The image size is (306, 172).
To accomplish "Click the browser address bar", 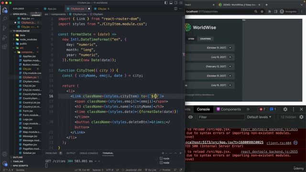I will pyautogui.click(x=219, y=11).
